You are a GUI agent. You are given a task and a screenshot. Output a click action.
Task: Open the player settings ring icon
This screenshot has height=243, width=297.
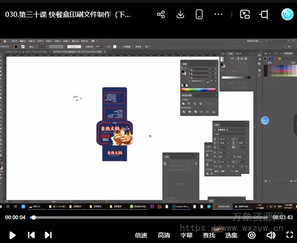(252, 235)
